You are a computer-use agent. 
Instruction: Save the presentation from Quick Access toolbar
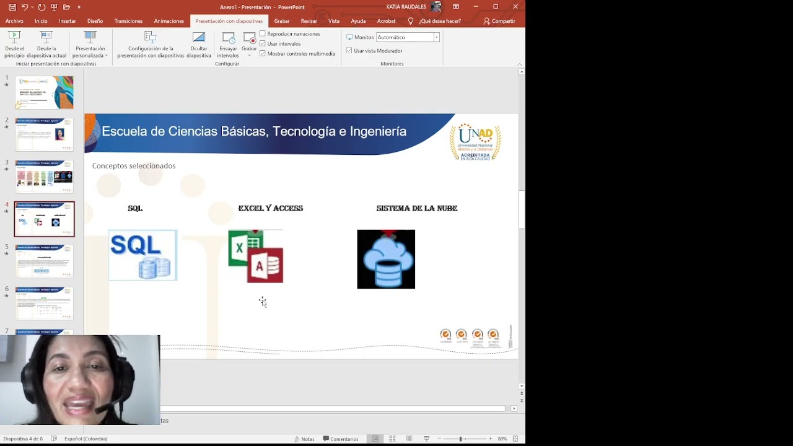[12, 7]
